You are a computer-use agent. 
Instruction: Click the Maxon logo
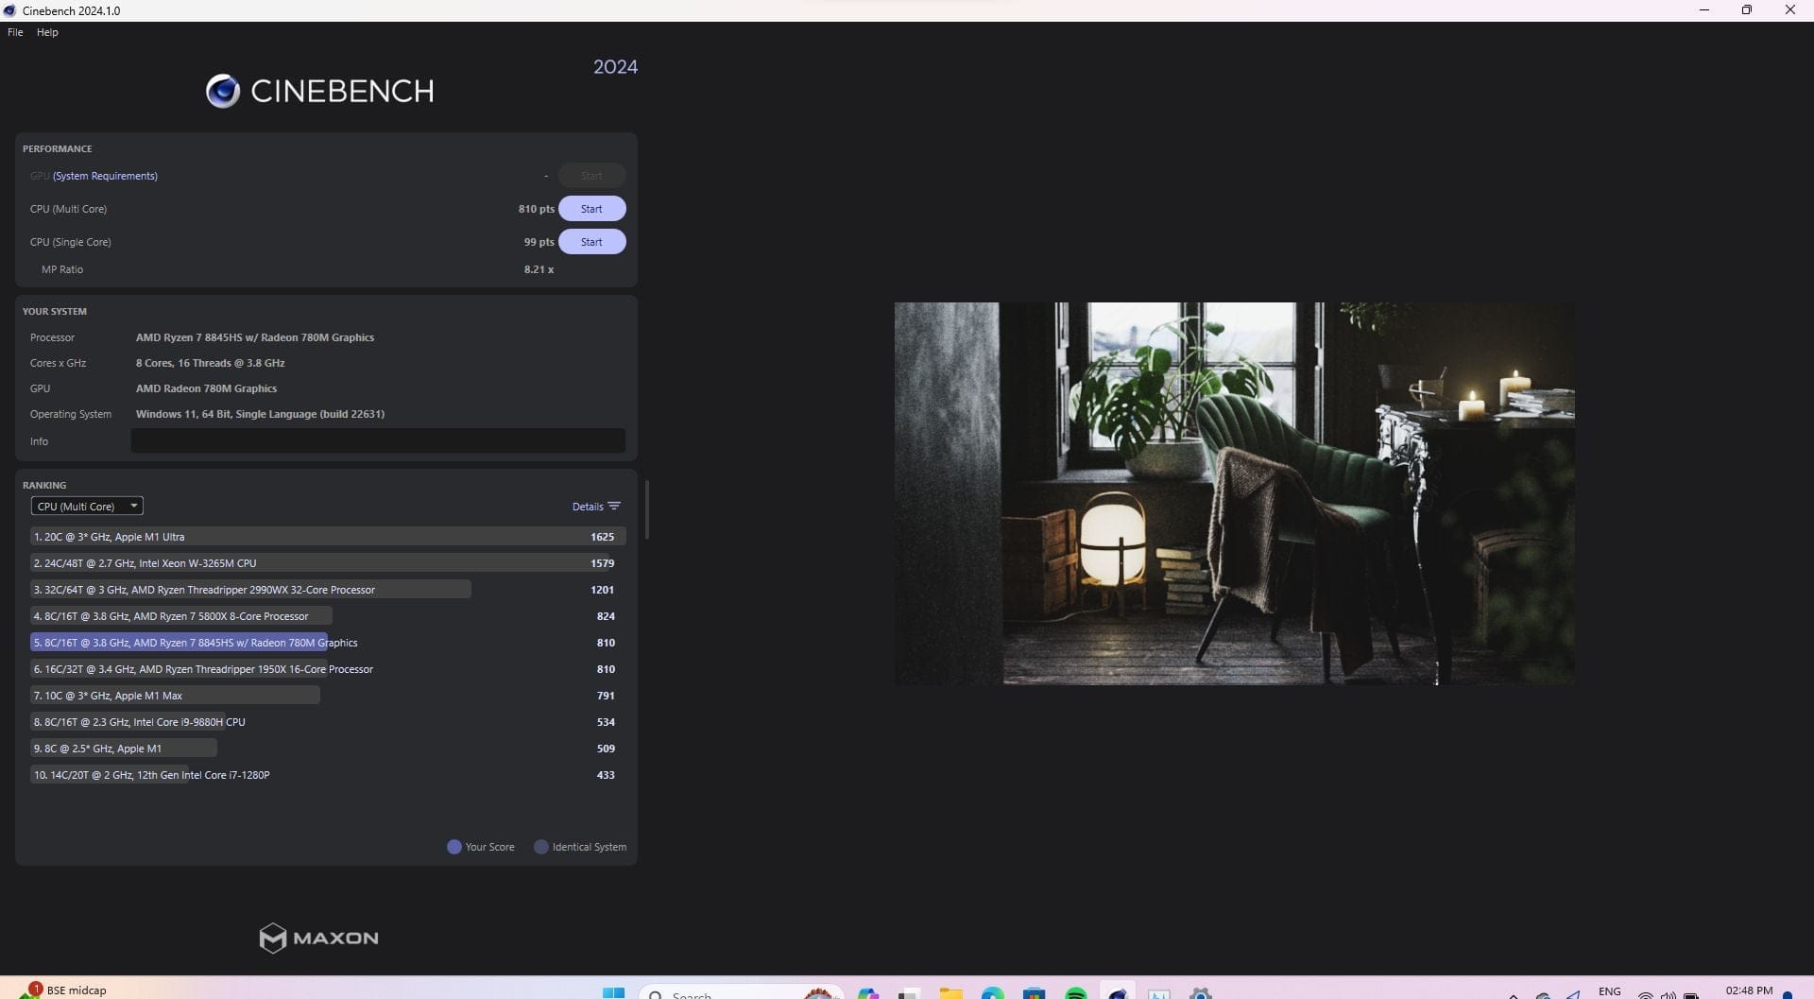[319, 938]
